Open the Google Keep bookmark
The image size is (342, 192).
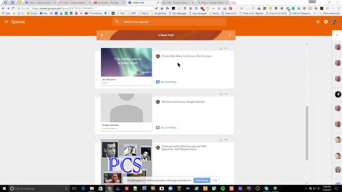tap(158, 13)
